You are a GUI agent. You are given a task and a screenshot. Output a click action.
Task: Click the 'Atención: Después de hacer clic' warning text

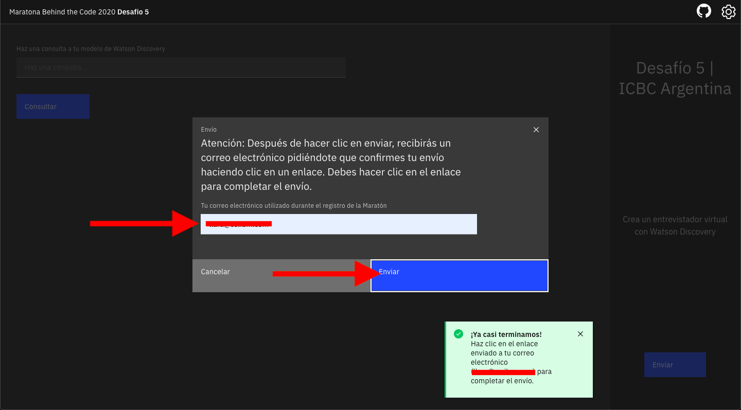[x=331, y=165]
